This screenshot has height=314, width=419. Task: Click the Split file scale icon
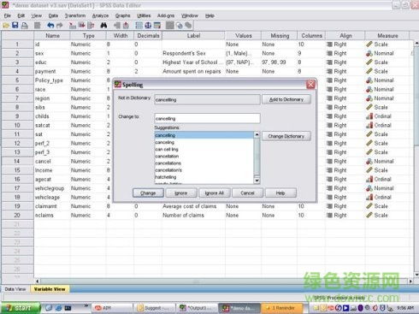point(148,26)
